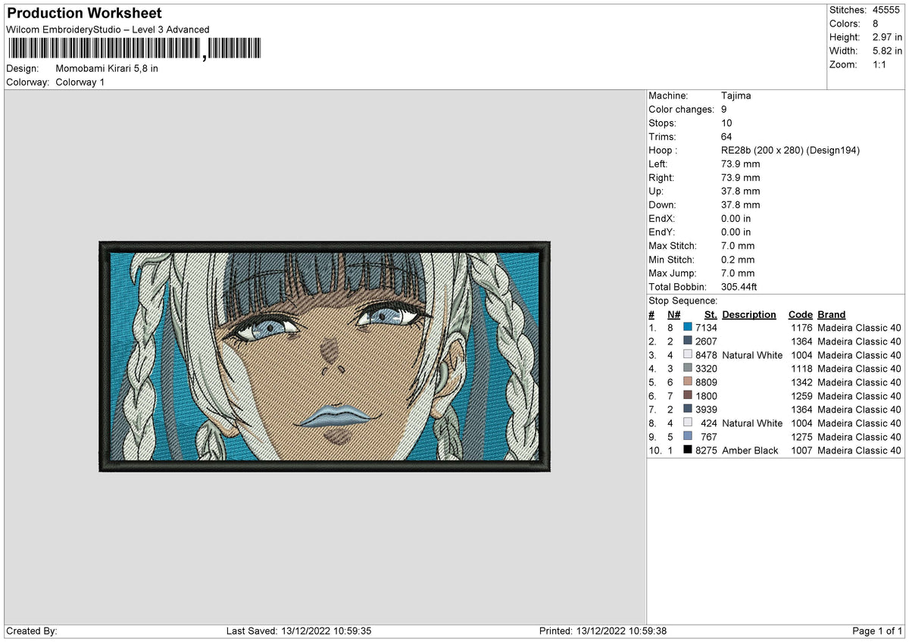Image resolution: width=909 pixels, height=642 pixels.
Task: Select the gray swatch beside stitch count 3320
Action: click(688, 369)
